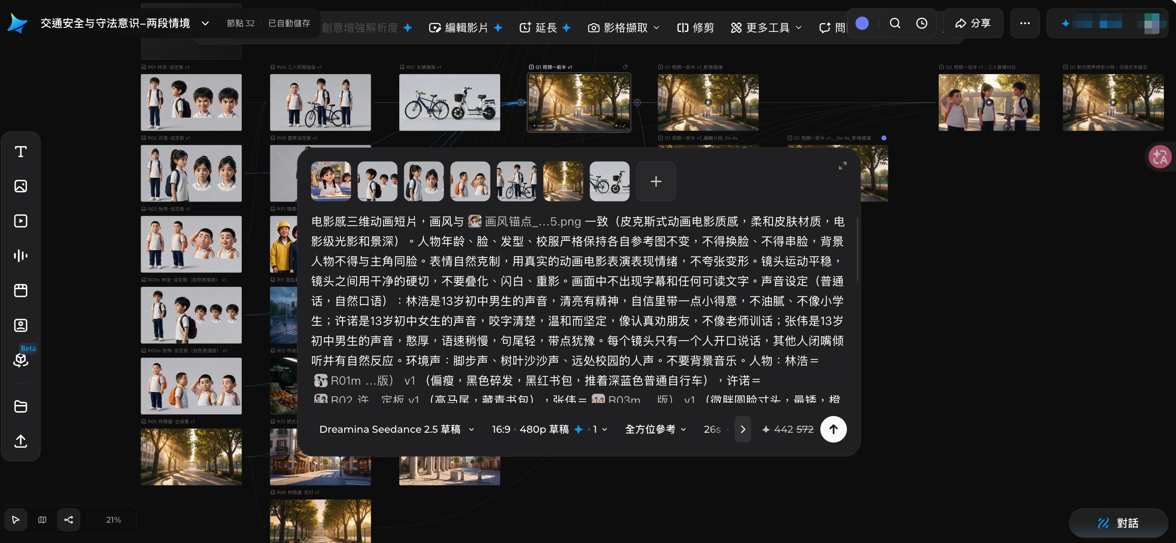Click the upload icon in sidebar
Screen dimensions: 1176x543
click(x=21, y=441)
